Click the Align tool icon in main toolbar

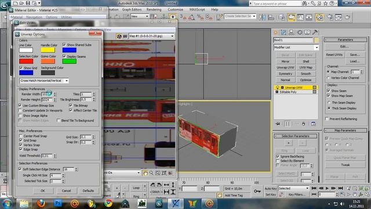click(x=271, y=17)
